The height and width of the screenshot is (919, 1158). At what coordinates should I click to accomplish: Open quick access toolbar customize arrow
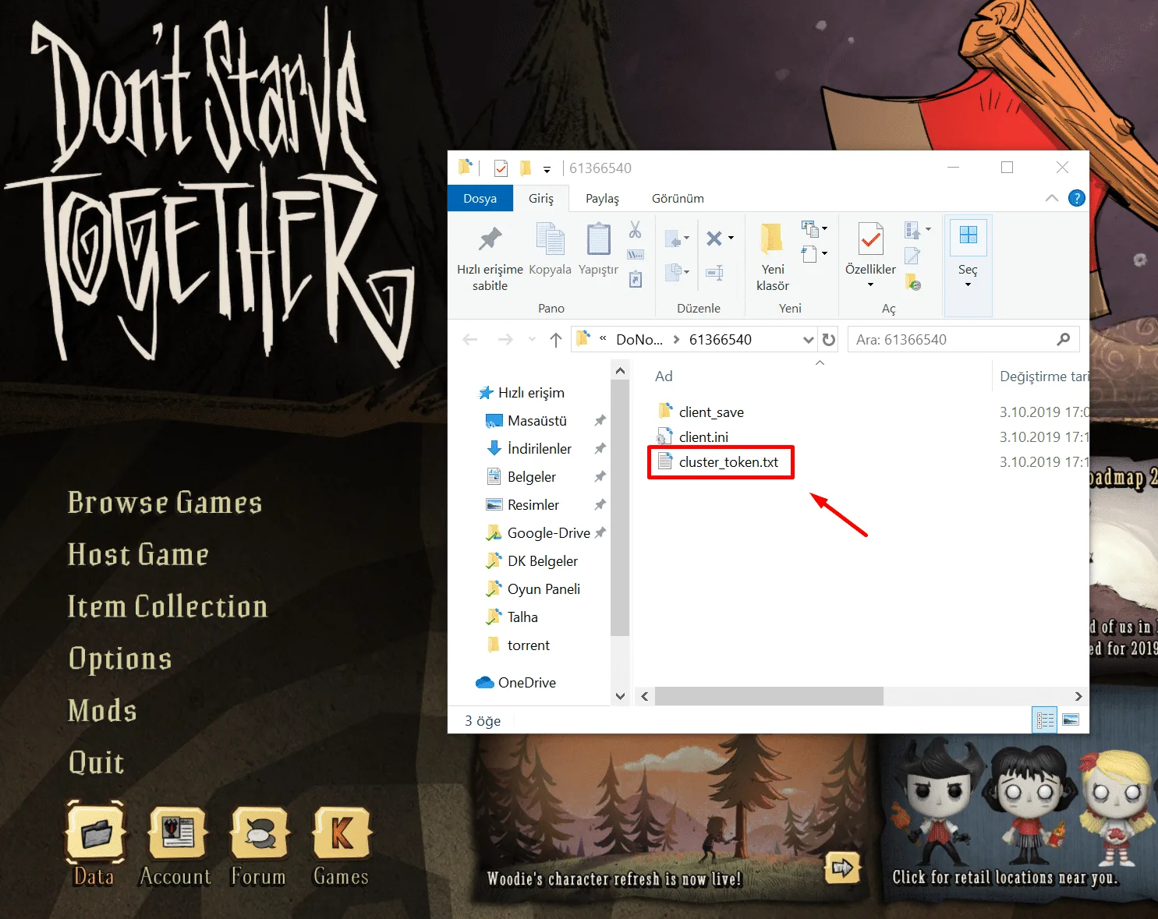pos(547,168)
